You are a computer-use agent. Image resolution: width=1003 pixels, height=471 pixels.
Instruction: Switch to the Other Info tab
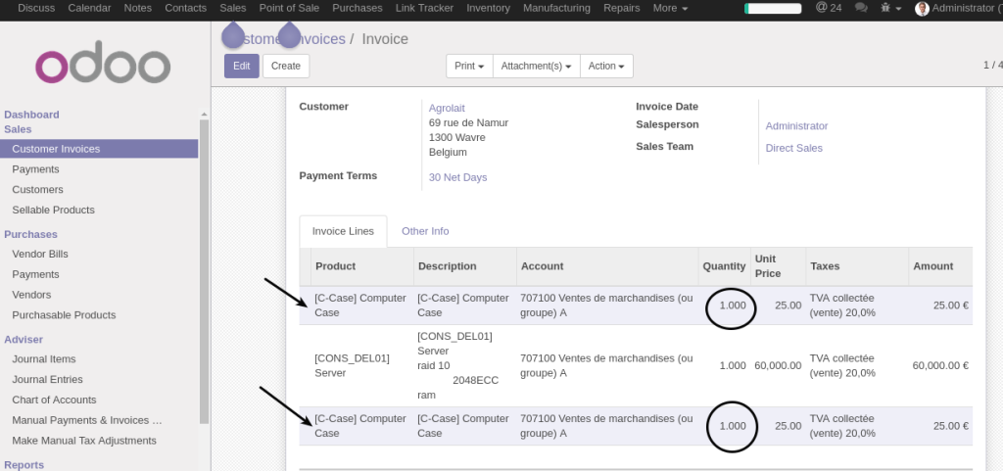point(425,231)
